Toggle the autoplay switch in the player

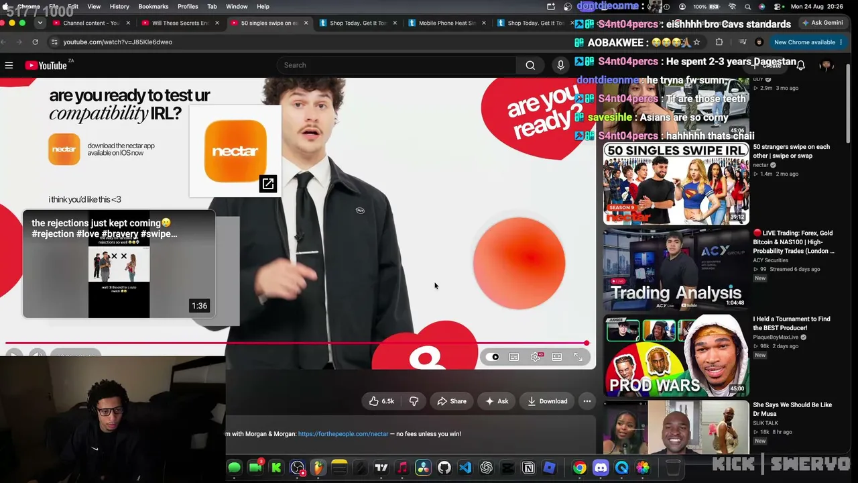click(x=494, y=357)
